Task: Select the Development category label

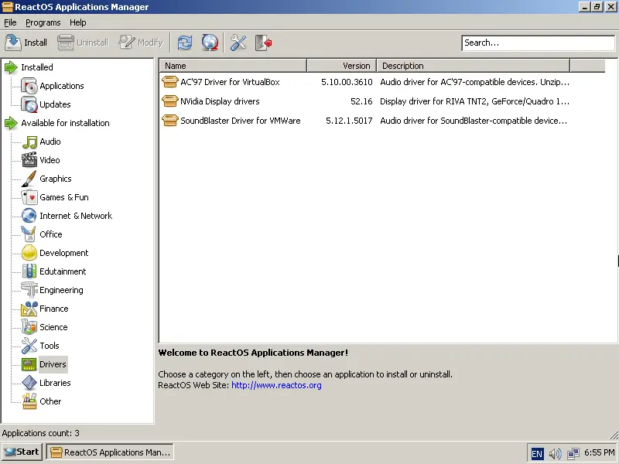Action: tap(64, 253)
